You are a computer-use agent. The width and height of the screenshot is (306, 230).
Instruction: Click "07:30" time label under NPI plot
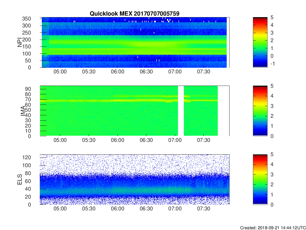[x=204, y=72]
